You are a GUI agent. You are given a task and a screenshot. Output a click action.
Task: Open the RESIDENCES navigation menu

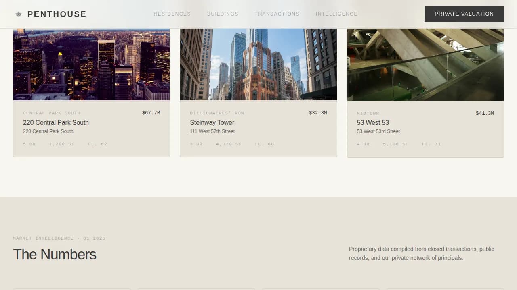coord(172,14)
